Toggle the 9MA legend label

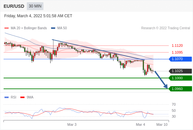(x=30, y=97)
